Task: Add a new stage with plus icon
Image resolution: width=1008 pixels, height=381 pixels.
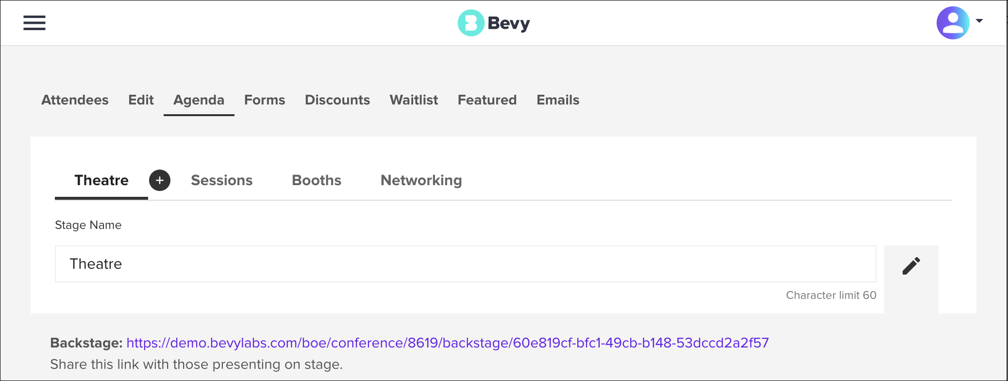Action: (x=160, y=180)
